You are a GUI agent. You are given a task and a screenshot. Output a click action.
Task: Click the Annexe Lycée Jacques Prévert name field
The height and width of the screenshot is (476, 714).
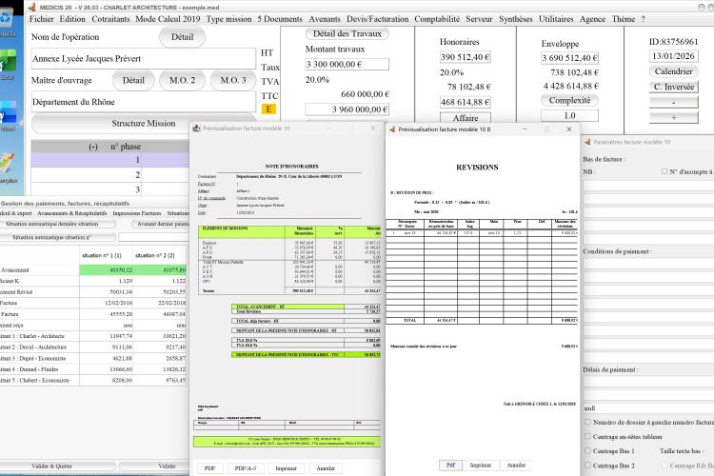[144, 59]
